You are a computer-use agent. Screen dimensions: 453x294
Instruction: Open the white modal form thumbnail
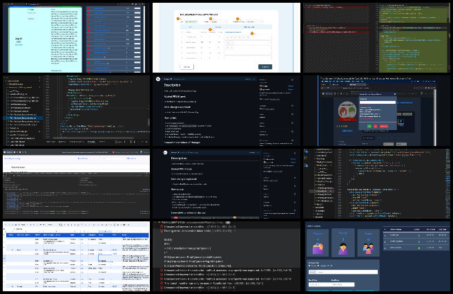(226, 37)
